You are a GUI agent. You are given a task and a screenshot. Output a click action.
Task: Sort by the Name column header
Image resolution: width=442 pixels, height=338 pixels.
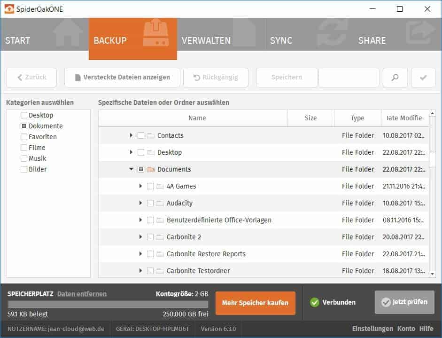pyautogui.click(x=193, y=118)
